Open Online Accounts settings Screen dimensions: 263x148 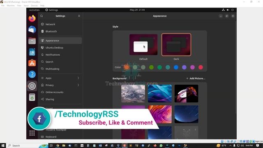pyautogui.click(x=60, y=92)
